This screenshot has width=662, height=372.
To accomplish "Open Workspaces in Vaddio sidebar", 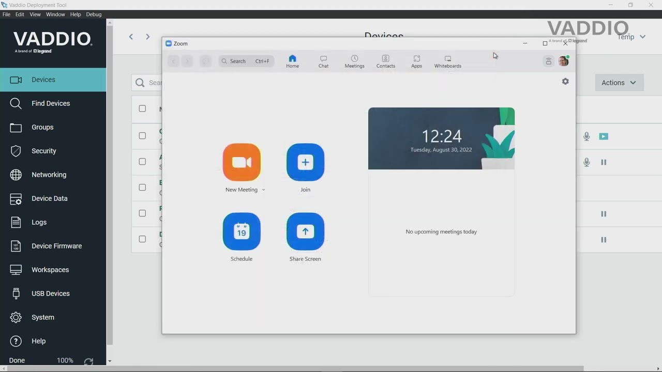I will tap(53, 270).
